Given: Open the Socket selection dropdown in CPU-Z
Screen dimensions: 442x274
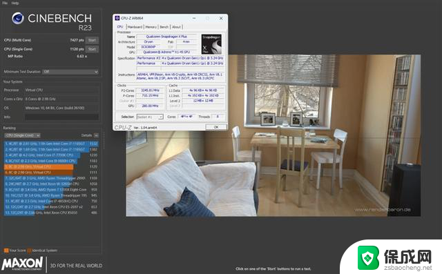Looking at the screenshot, I should [x=150, y=117].
